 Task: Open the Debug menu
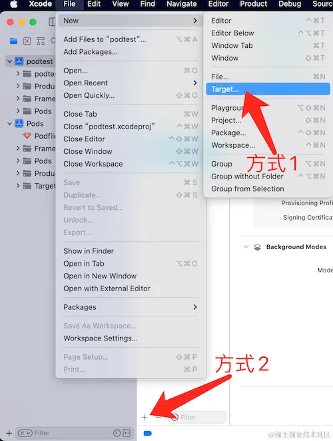pos(290,4)
